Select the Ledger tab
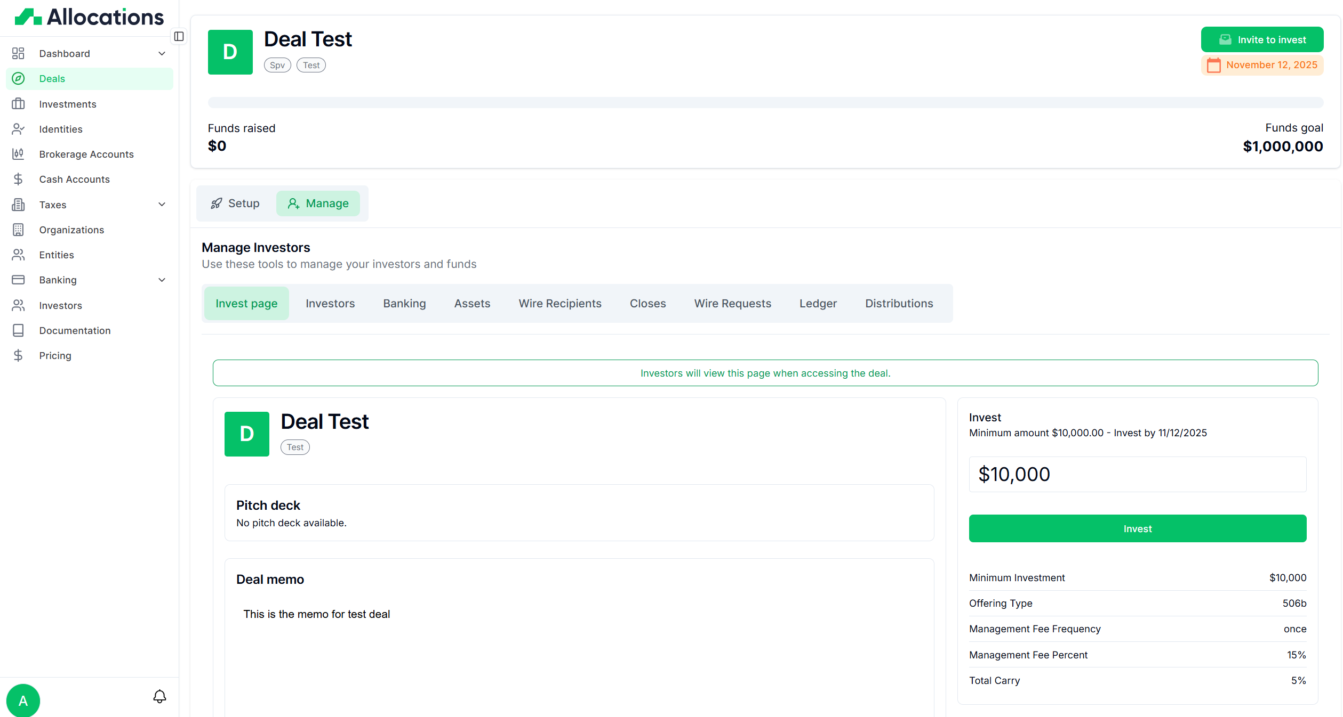 click(818, 303)
